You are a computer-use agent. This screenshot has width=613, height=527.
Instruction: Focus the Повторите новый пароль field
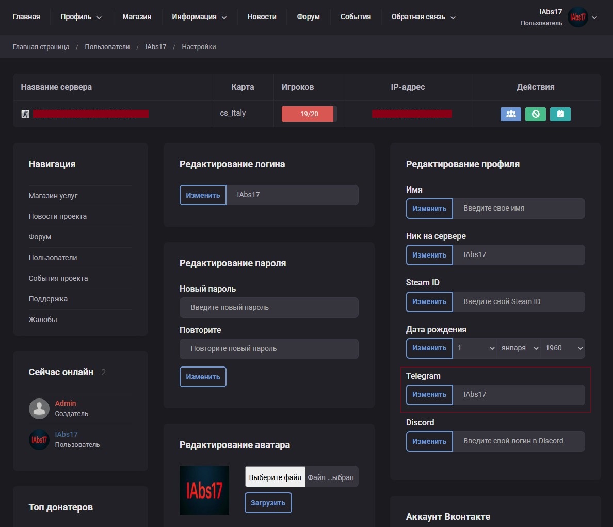point(269,349)
